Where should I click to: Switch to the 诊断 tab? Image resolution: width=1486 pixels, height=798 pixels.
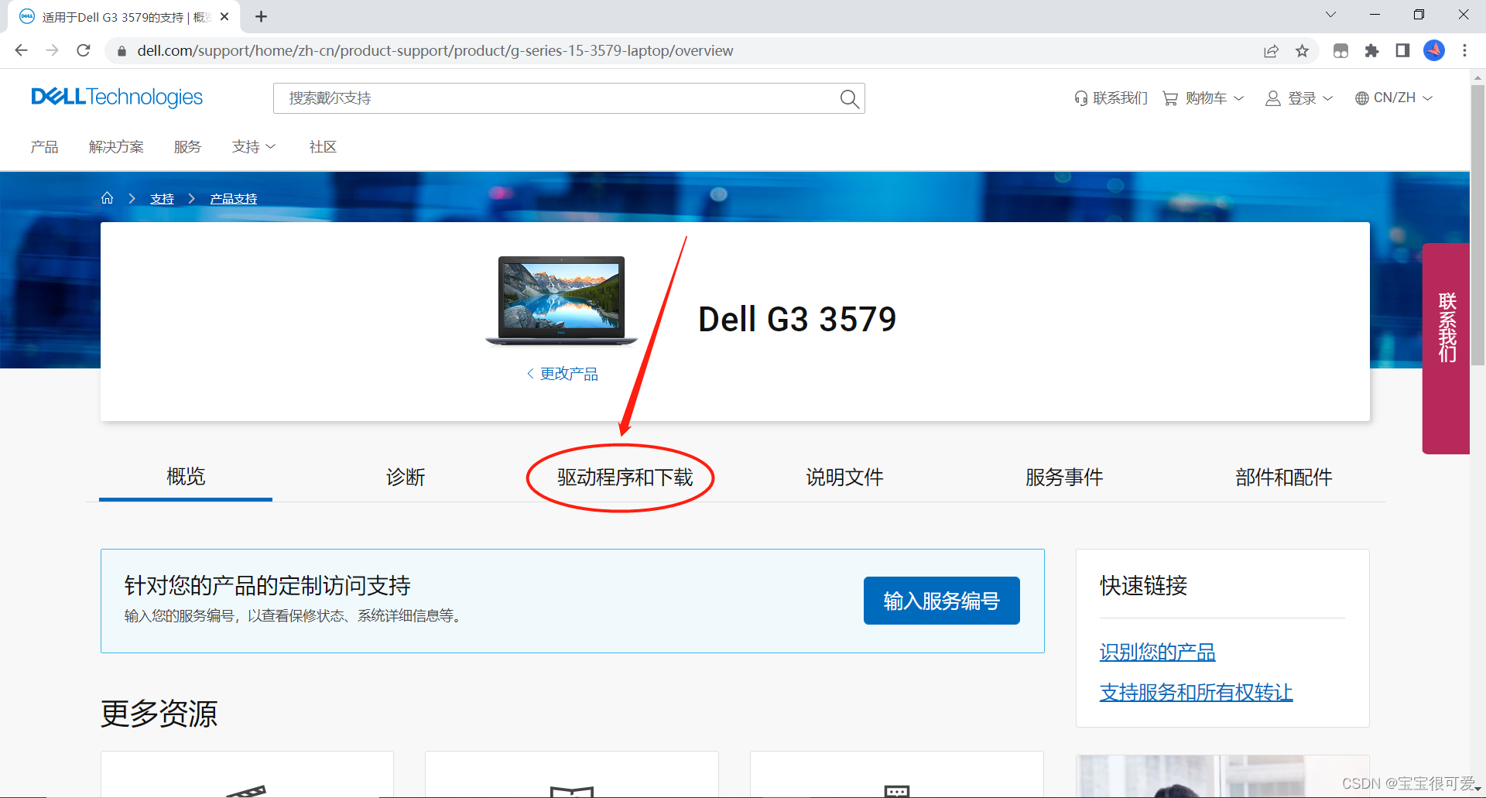(x=406, y=477)
